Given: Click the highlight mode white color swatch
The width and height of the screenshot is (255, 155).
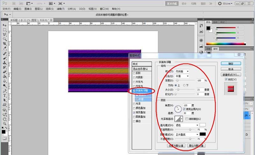Looking at the screenshot, I should pos(202,125).
